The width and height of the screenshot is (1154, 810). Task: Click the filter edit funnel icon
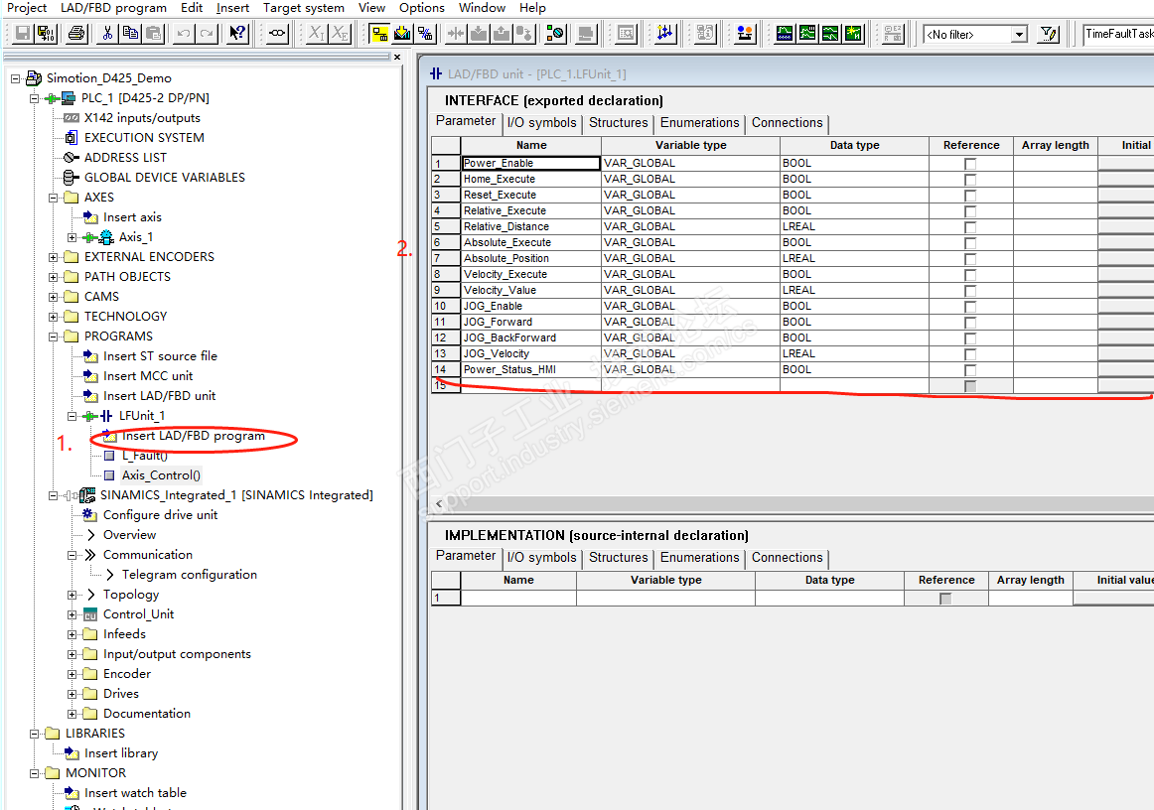click(x=1049, y=34)
